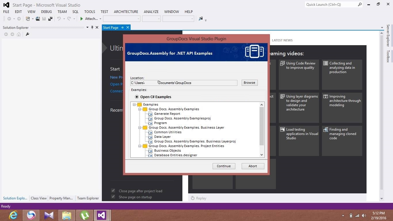Click the Replay icon below the videos
393x221 pixels.
pyautogui.click(x=193, y=198)
